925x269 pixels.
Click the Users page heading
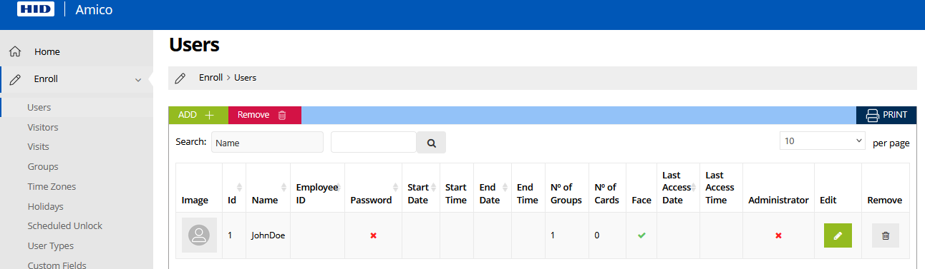point(194,45)
